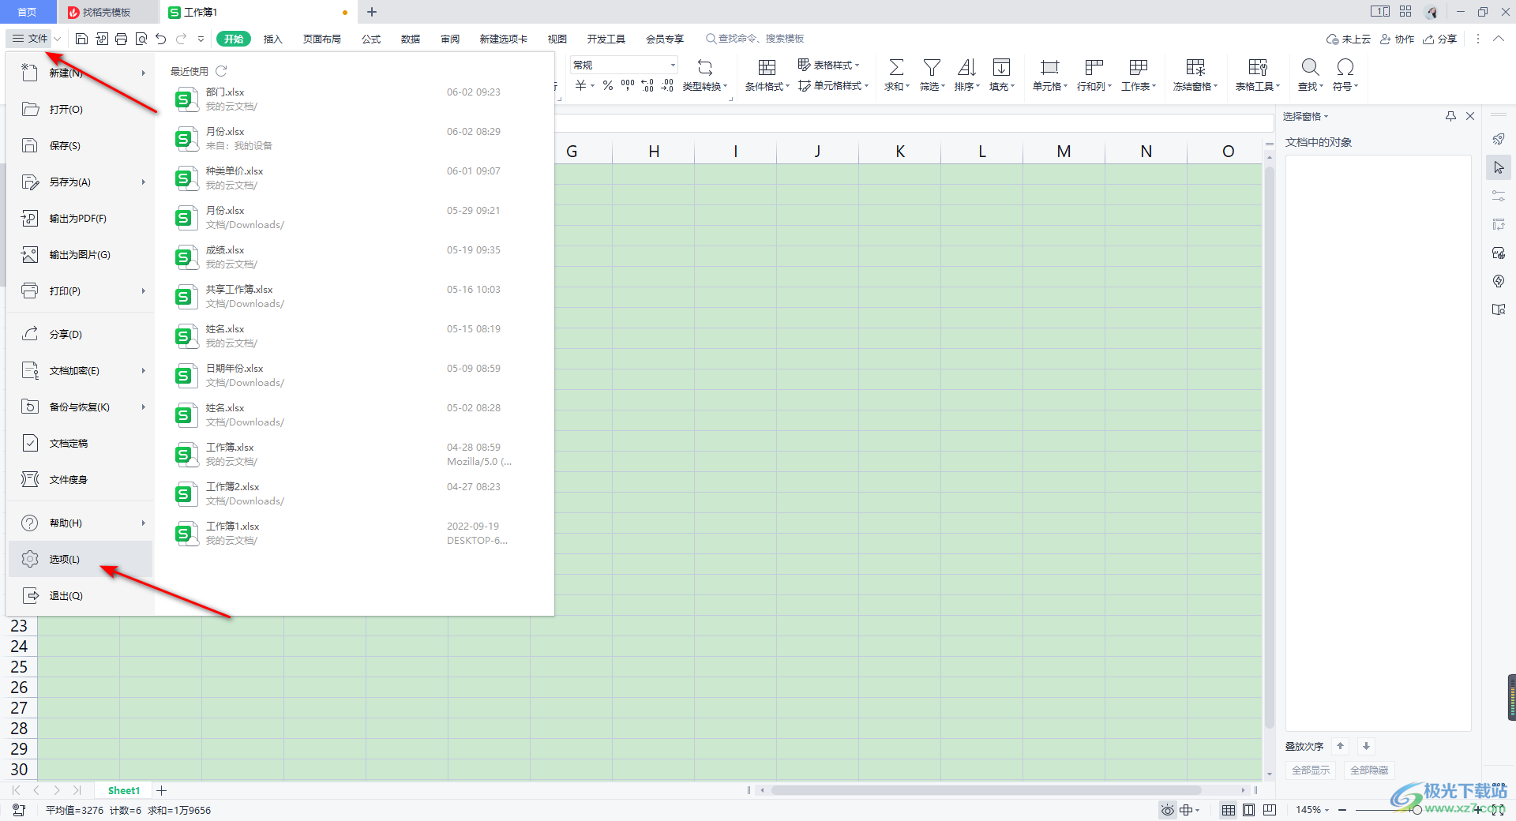Click Hide All (全部隐藏) button
This screenshot has height=821, width=1516.
[1369, 770]
